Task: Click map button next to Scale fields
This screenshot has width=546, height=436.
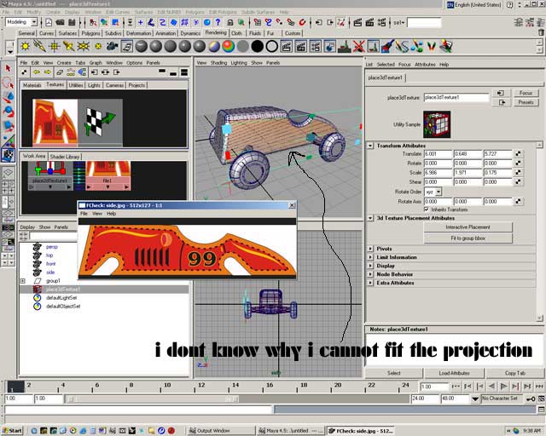Action: coord(519,173)
